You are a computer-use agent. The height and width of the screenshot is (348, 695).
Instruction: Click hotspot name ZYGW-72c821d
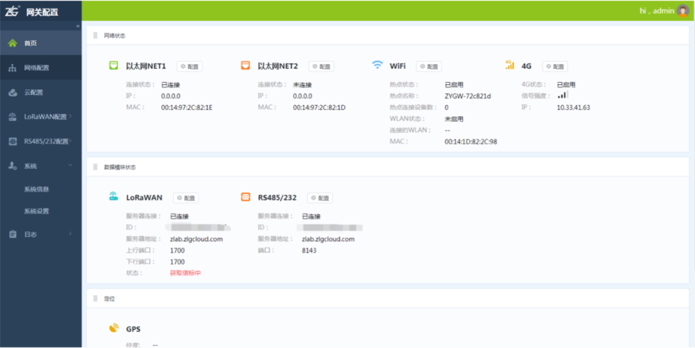point(468,95)
